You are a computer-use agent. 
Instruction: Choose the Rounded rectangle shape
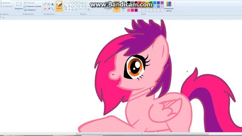click(x=79, y=3)
